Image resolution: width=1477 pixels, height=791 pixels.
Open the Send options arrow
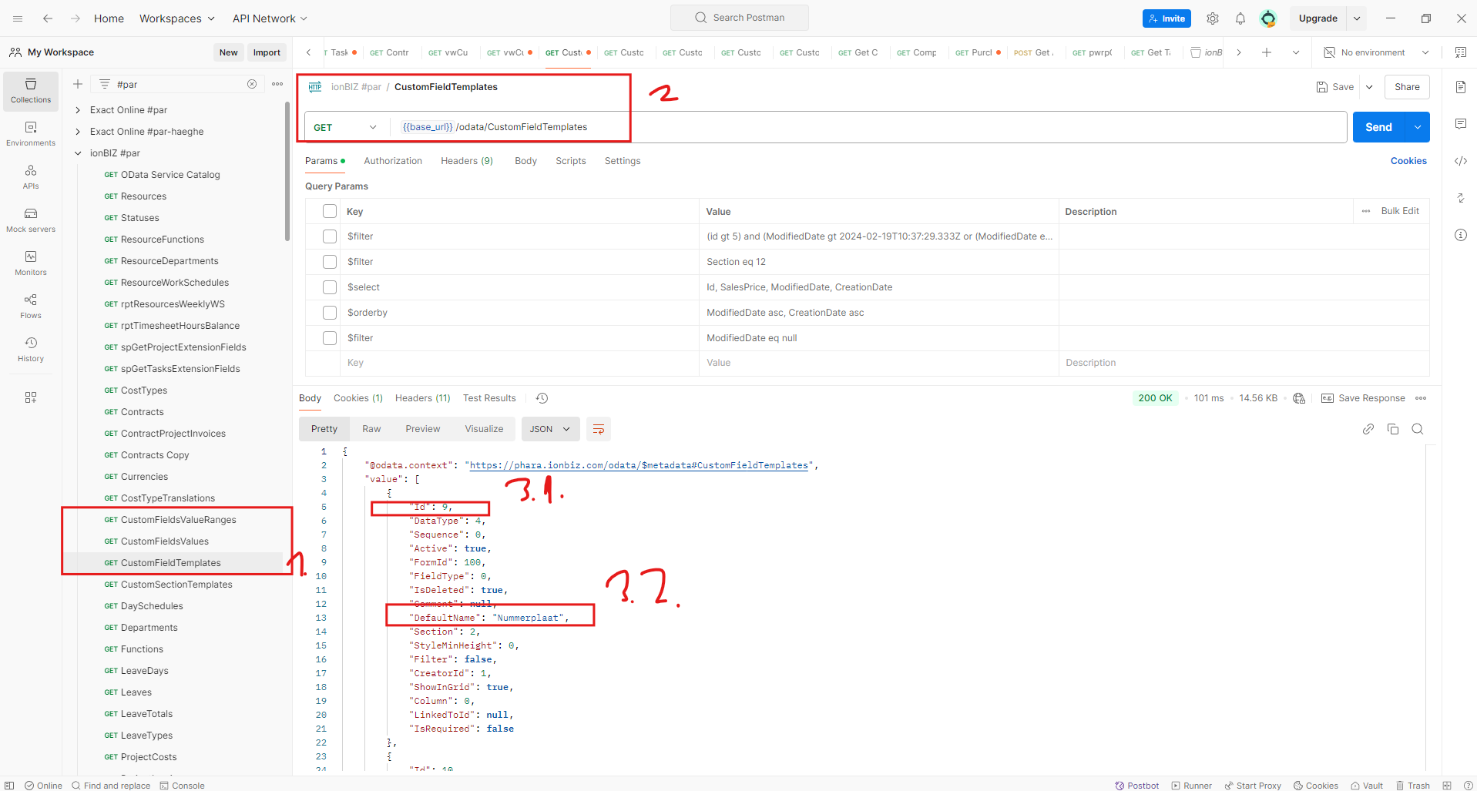tap(1418, 127)
